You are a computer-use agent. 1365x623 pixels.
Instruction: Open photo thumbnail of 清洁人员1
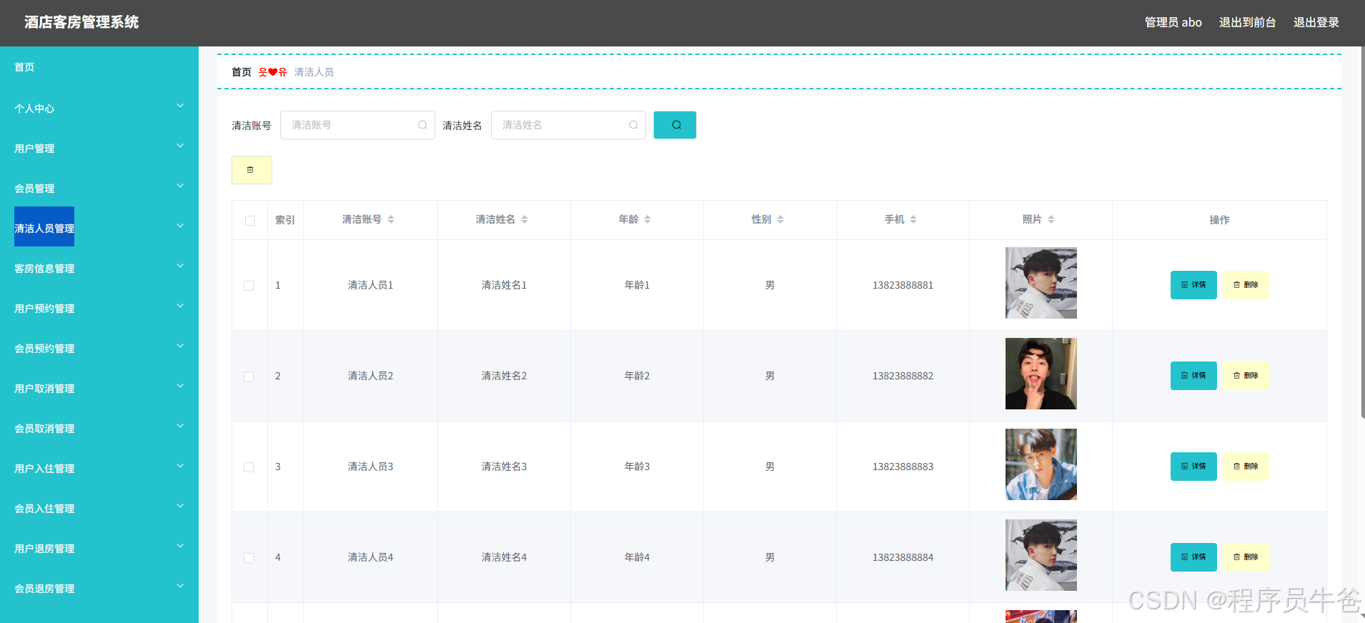(1041, 283)
